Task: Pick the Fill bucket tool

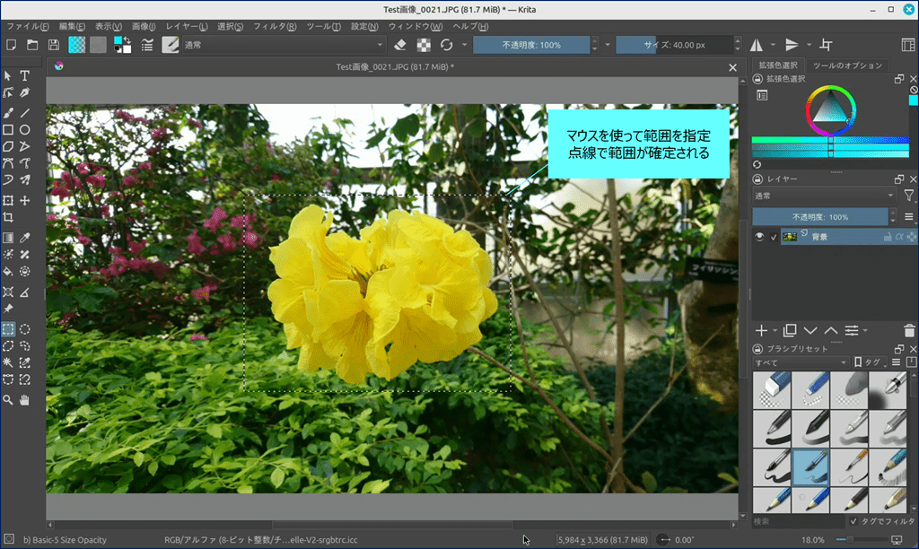Action: click(x=8, y=270)
